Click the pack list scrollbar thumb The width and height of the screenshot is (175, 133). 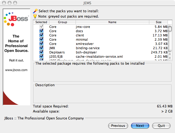pyautogui.click(x=170, y=29)
